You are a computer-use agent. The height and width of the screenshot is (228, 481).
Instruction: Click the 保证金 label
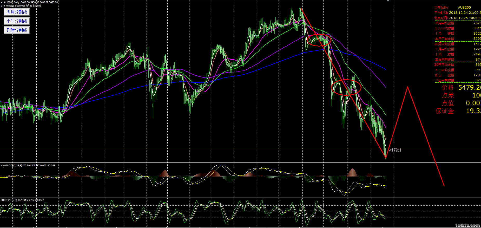[x=445, y=111]
